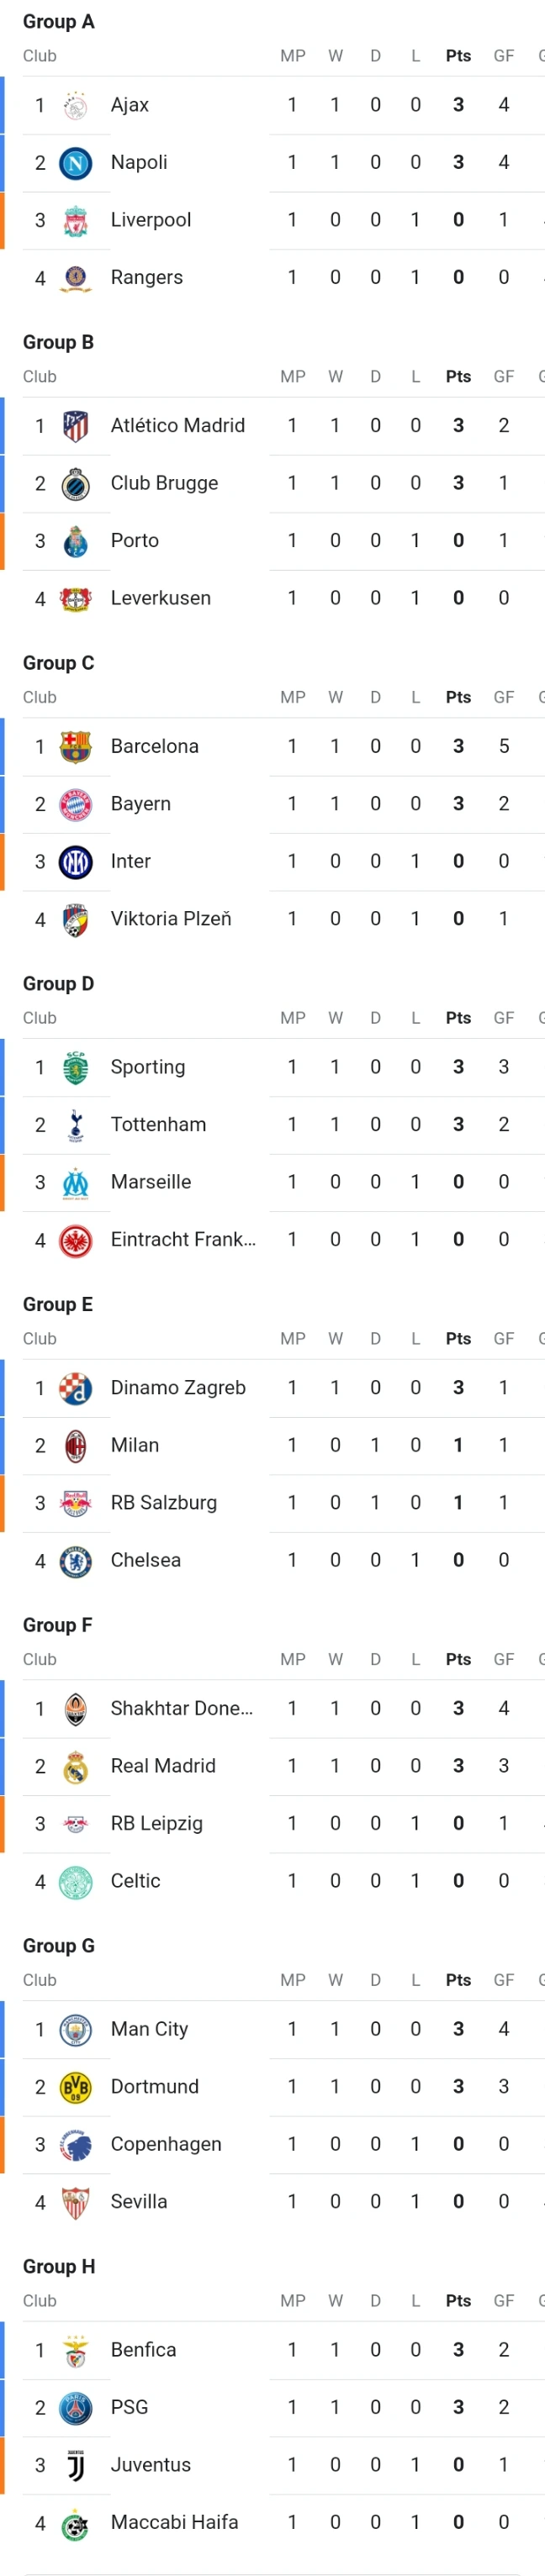Open the Man City team link
The image size is (545, 2576).
click(149, 2029)
